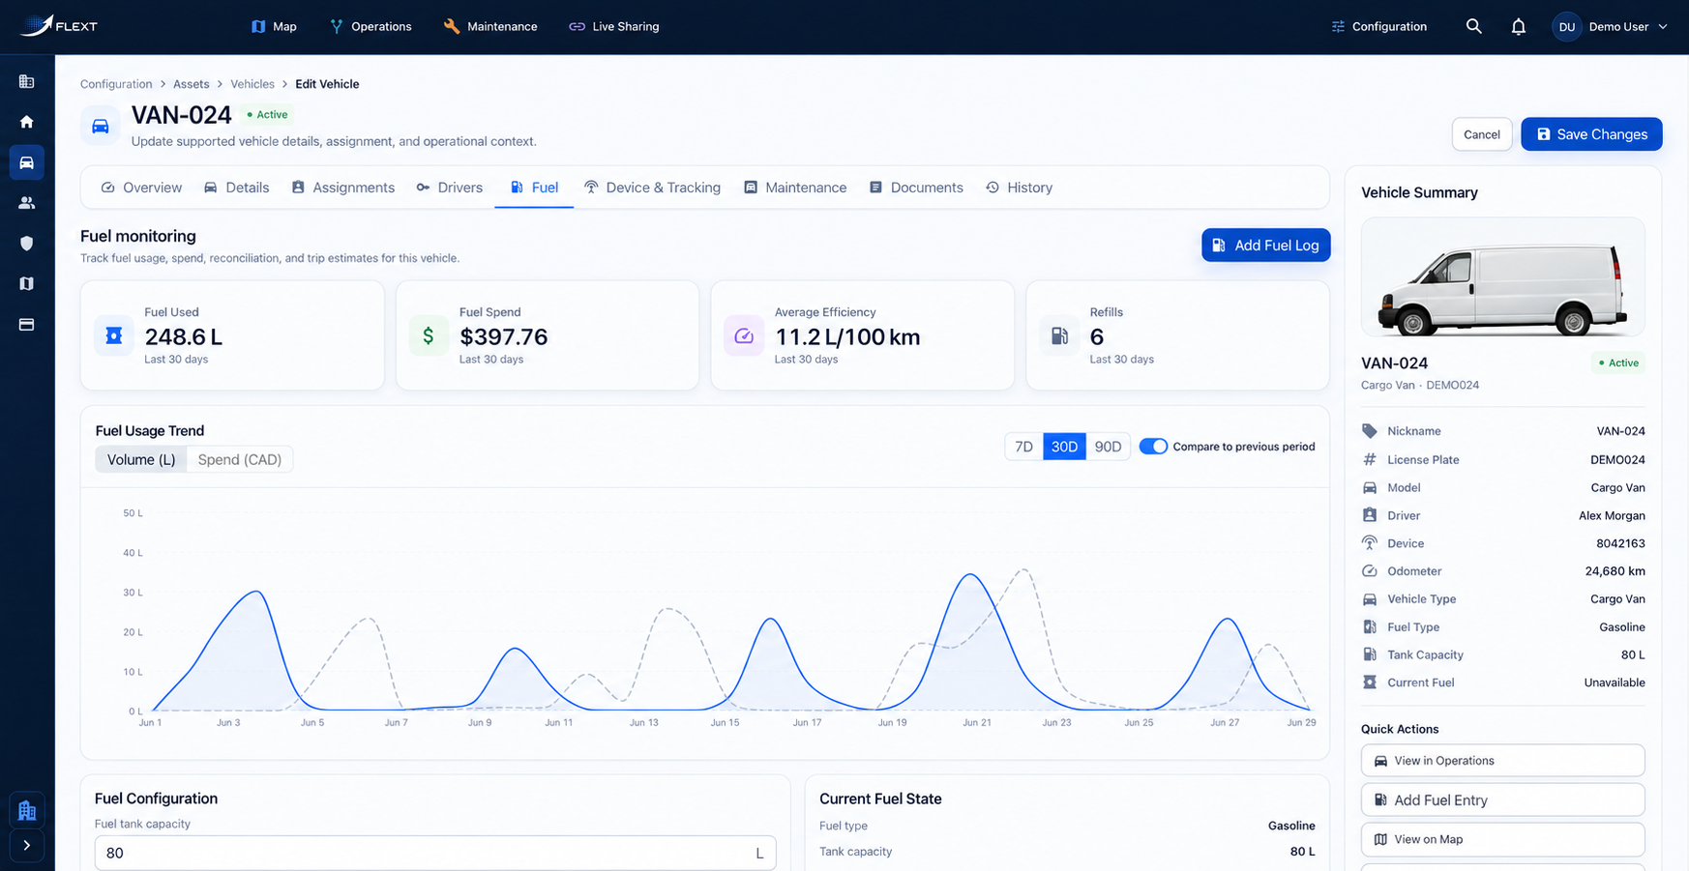Click the Fuel Used card icon

(x=114, y=335)
